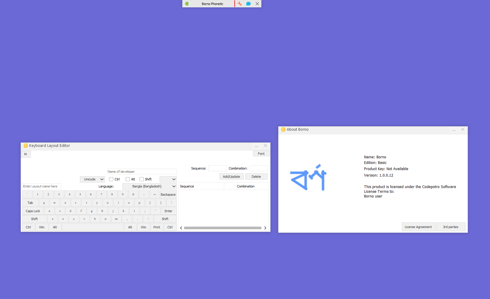Click the blue Borno logo image
The image size is (490, 299).
[x=308, y=177]
